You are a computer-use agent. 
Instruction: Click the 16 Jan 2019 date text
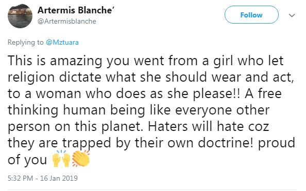click(x=59, y=178)
